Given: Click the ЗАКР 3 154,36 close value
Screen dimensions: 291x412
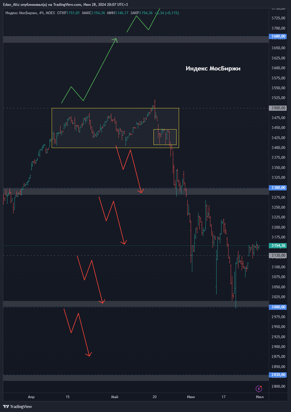Looking at the screenshot, I should coord(142,13).
